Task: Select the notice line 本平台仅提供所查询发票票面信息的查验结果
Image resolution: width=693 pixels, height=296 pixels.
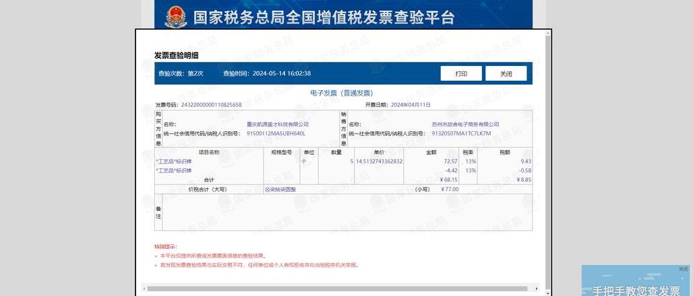Action: [214, 256]
